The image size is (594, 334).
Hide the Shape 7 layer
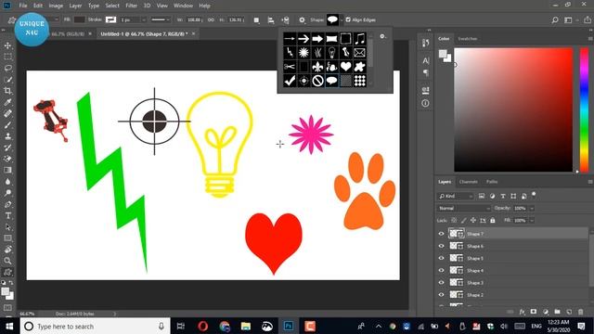(x=441, y=234)
